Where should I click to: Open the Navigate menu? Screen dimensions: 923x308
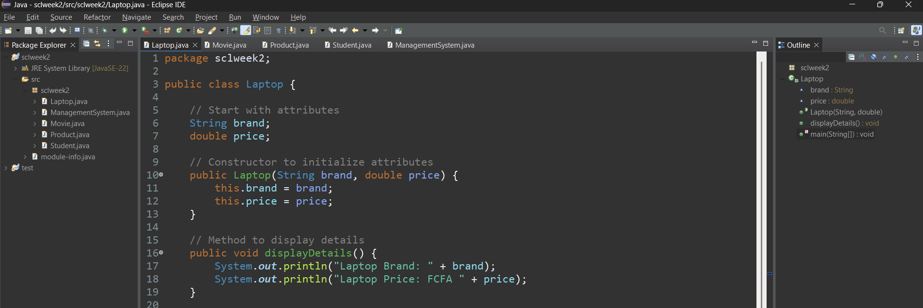click(x=137, y=17)
